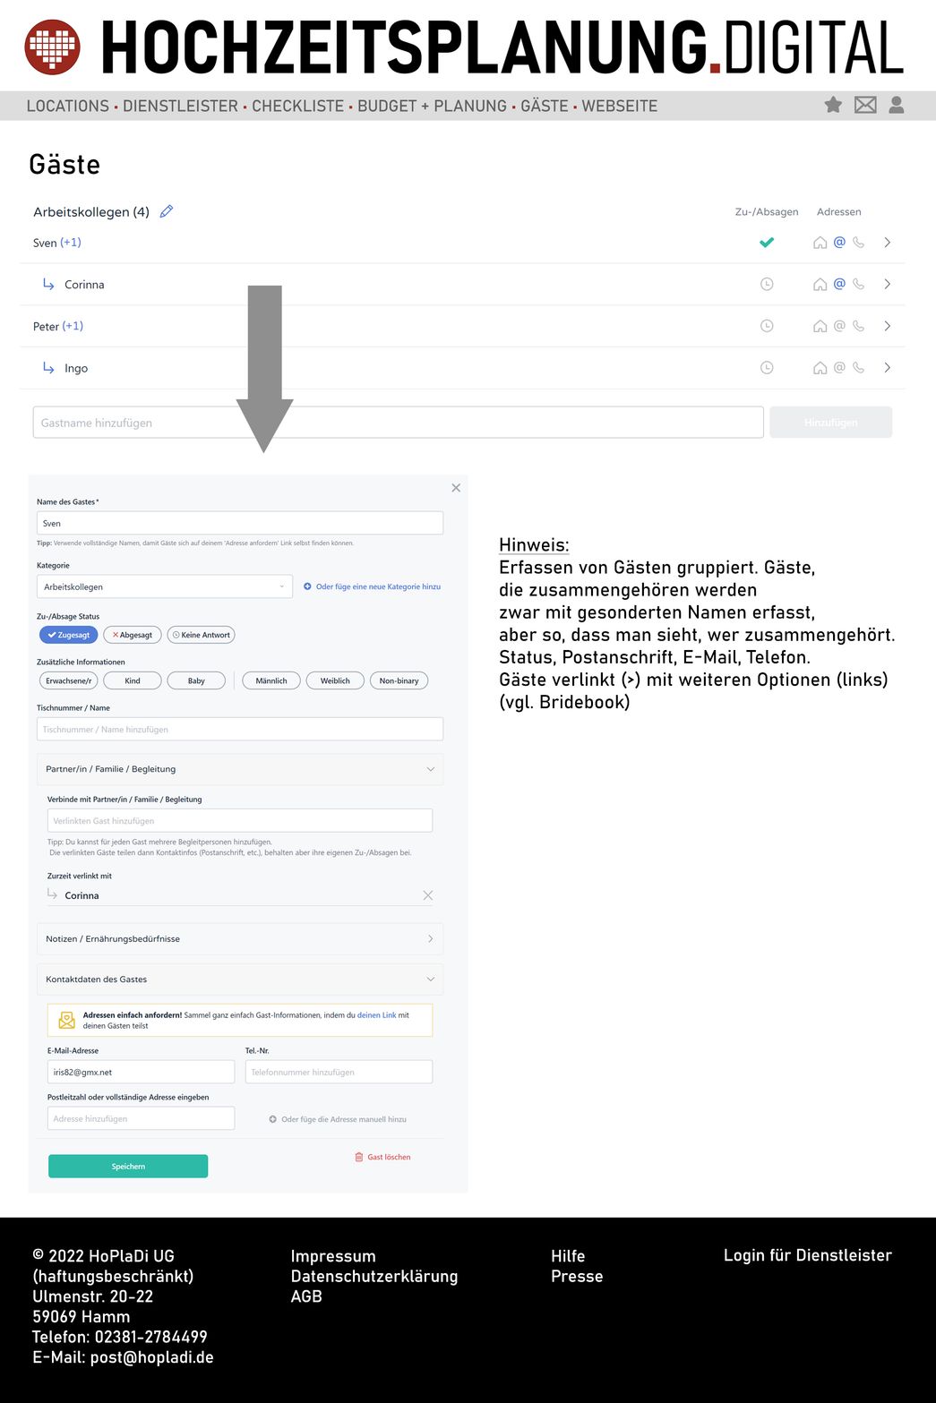
Task: Open the CHECKLISTE menu item
Action: [297, 106]
